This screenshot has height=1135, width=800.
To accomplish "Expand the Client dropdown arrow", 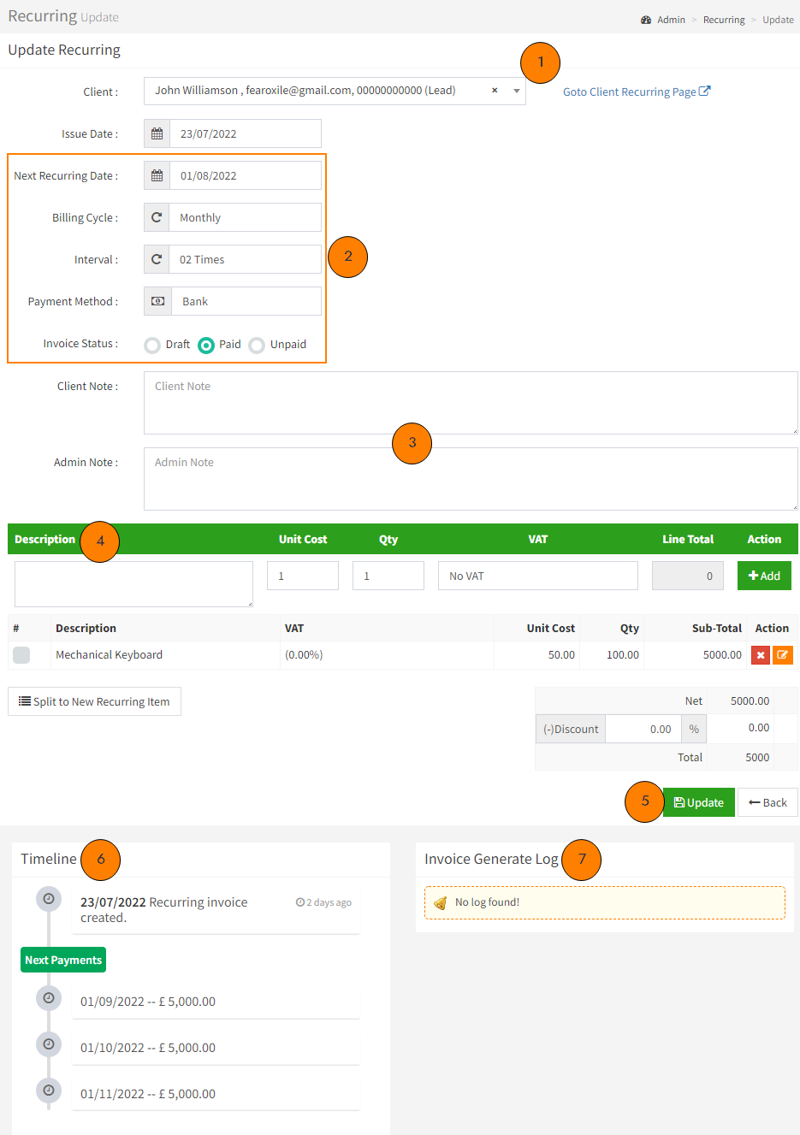I will coord(516,91).
